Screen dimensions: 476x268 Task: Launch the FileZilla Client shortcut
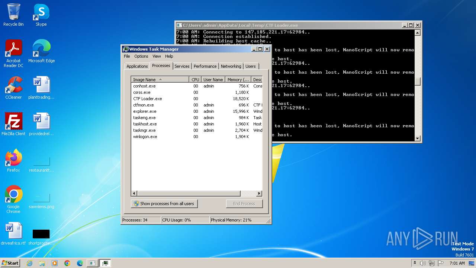pyautogui.click(x=13, y=124)
